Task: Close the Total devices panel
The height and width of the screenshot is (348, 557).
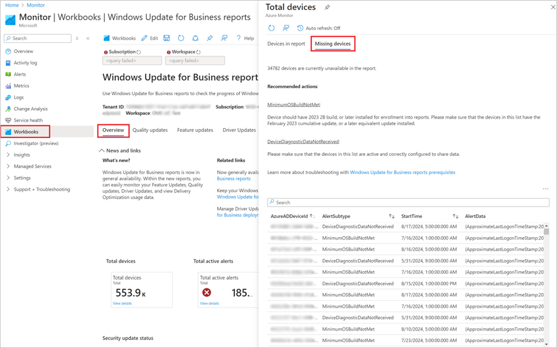Action: click(x=553, y=7)
